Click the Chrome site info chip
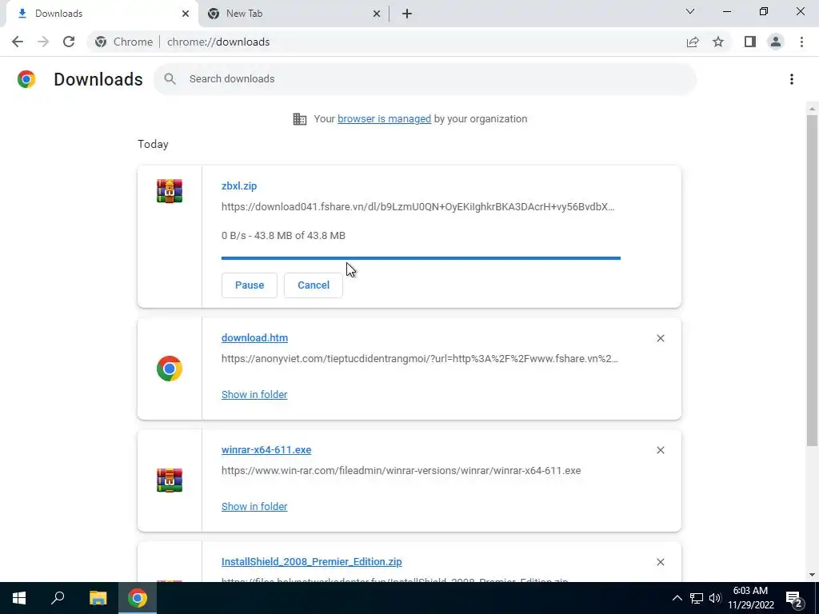The width and height of the screenshot is (819, 614). [124, 42]
